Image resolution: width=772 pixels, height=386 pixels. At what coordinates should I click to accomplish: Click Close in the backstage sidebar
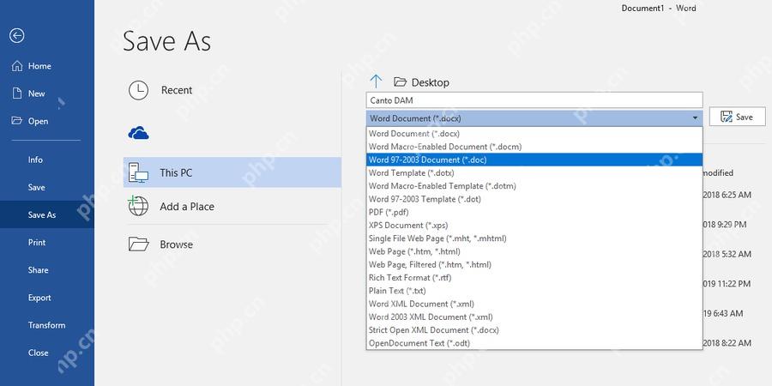39,353
